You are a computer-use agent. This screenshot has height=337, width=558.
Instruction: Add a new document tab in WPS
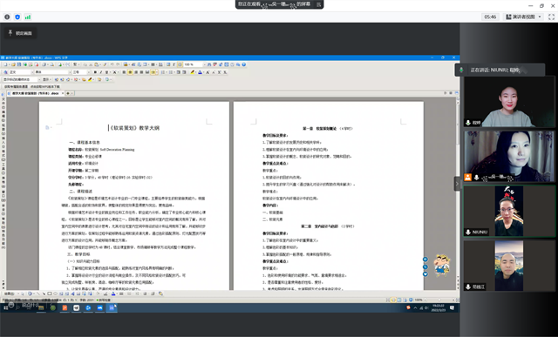tap(68, 93)
